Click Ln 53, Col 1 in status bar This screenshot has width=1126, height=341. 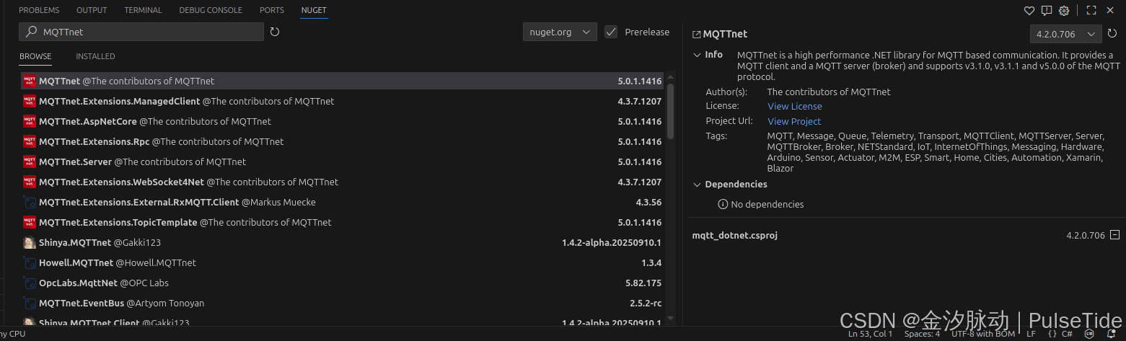click(871, 334)
